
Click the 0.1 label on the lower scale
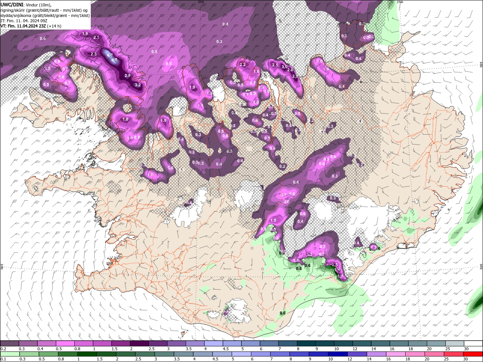pos(3,359)
